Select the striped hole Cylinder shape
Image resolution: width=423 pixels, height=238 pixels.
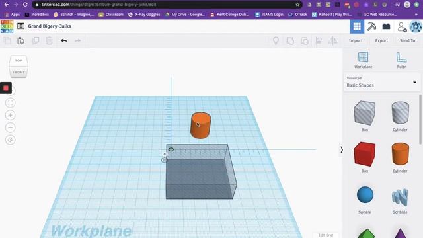(x=400, y=113)
